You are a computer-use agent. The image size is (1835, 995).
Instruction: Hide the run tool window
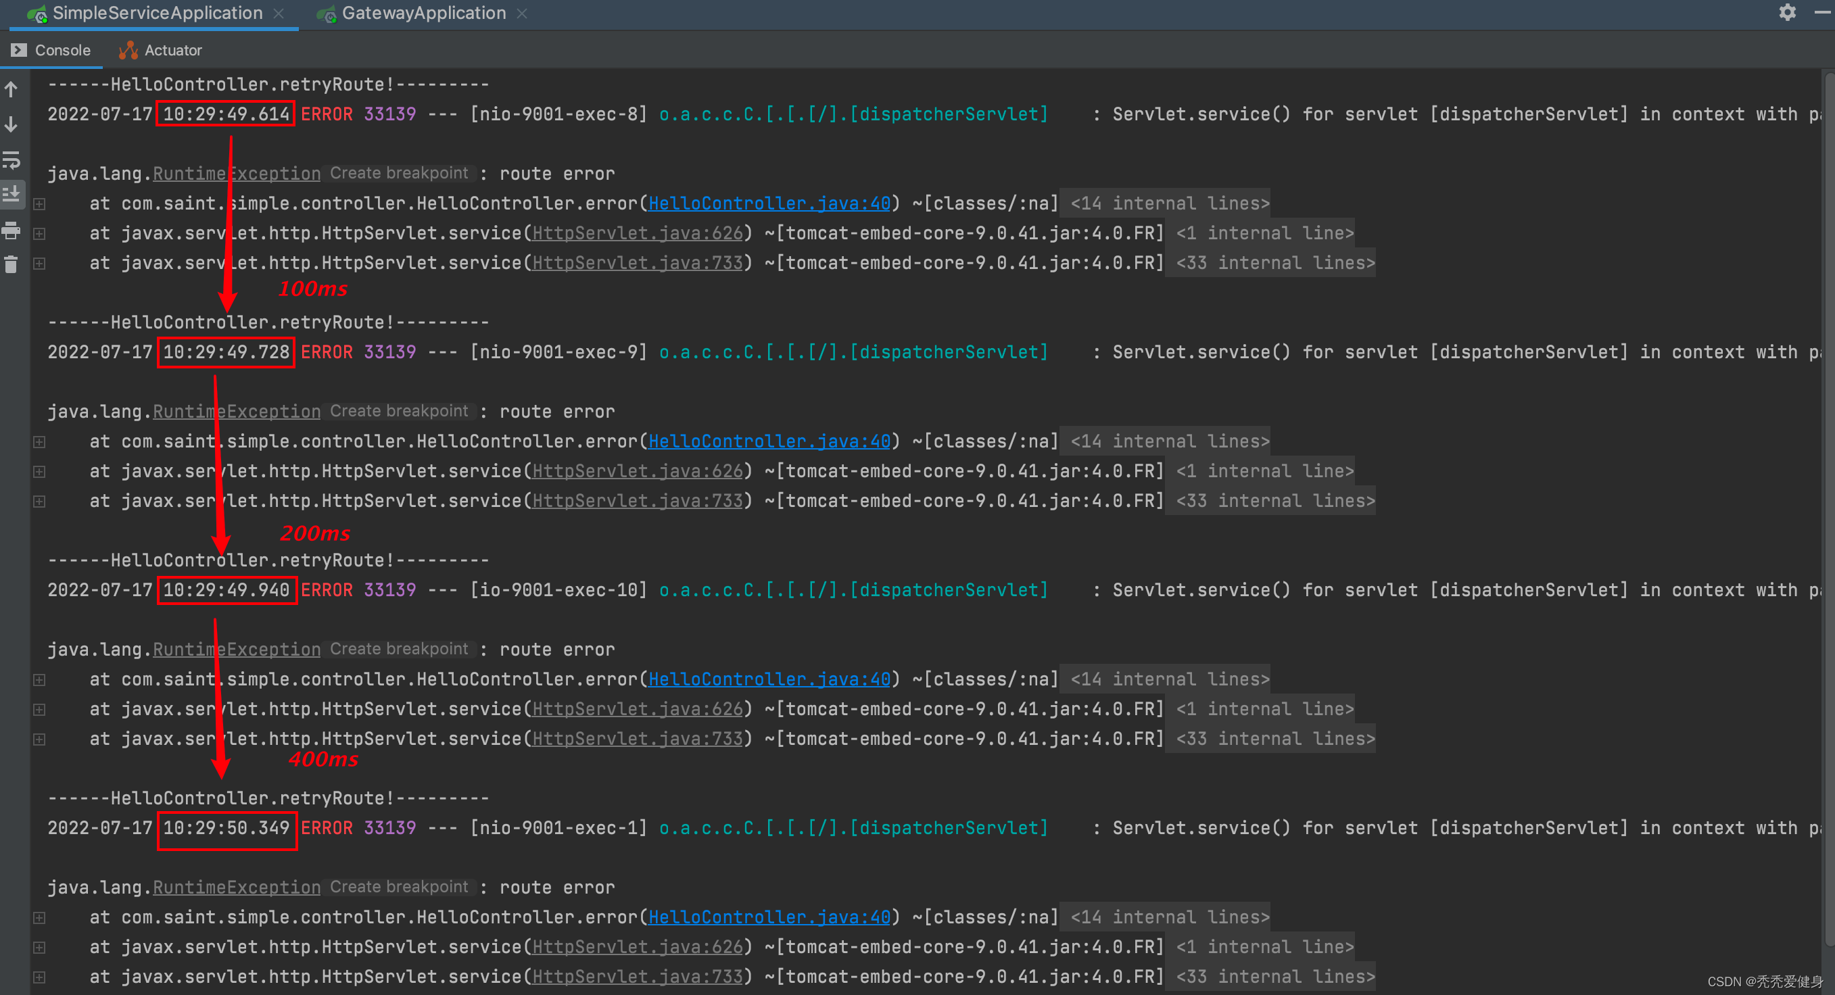(1822, 12)
